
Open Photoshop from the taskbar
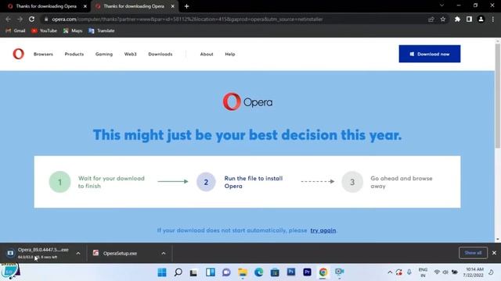point(290,272)
